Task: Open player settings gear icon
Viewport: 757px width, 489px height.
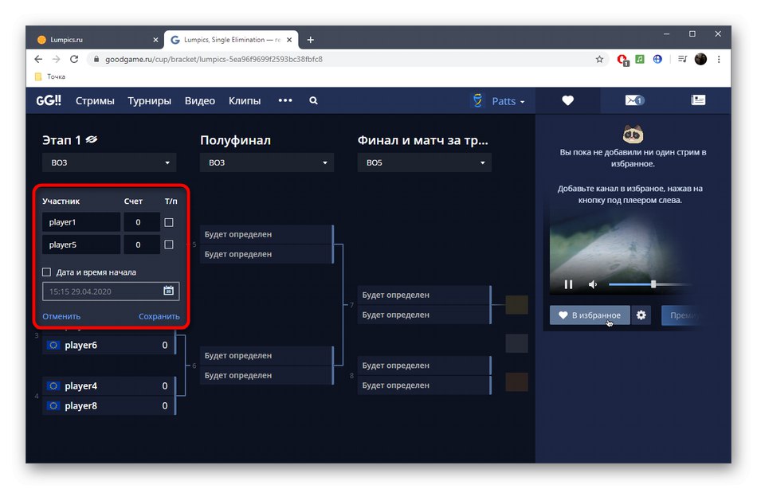Action: click(641, 315)
